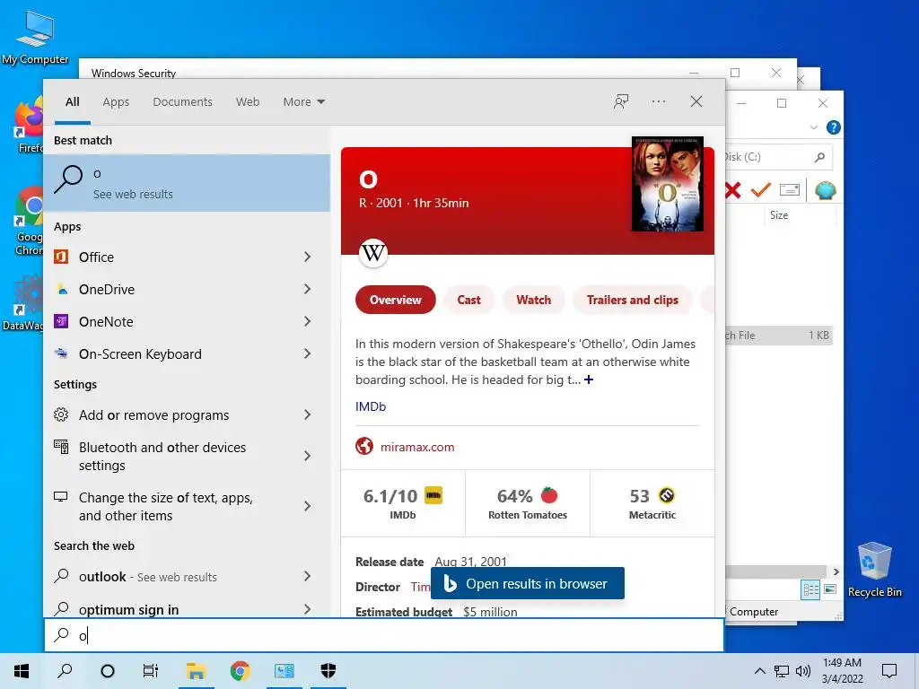Image resolution: width=919 pixels, height=689 pixels.
Task: Expand the Office result arrow
Action: [x=307, y=257]
